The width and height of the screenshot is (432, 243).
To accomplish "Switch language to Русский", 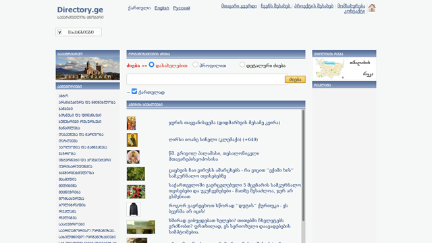I will 182,8.
